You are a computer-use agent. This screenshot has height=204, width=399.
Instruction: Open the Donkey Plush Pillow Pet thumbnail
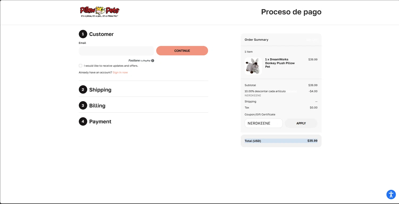click(x=253, y=66)
